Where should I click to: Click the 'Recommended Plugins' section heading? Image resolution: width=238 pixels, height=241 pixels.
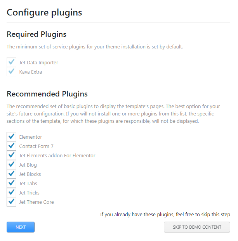pyautogui.click(x=47, y=94)
